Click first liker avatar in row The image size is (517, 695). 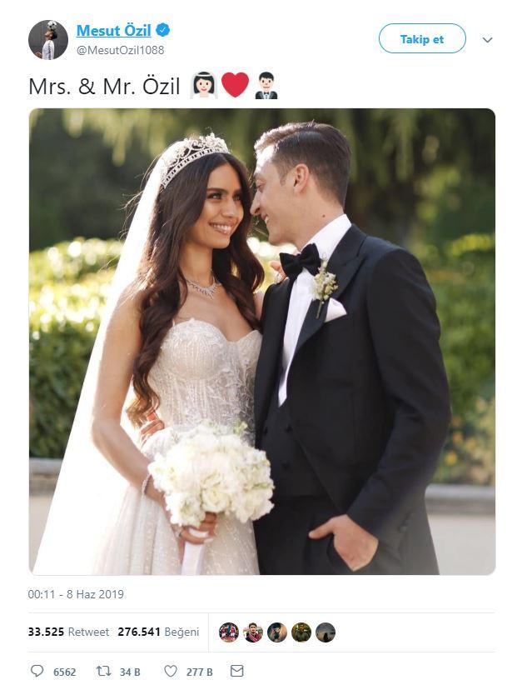229,632
